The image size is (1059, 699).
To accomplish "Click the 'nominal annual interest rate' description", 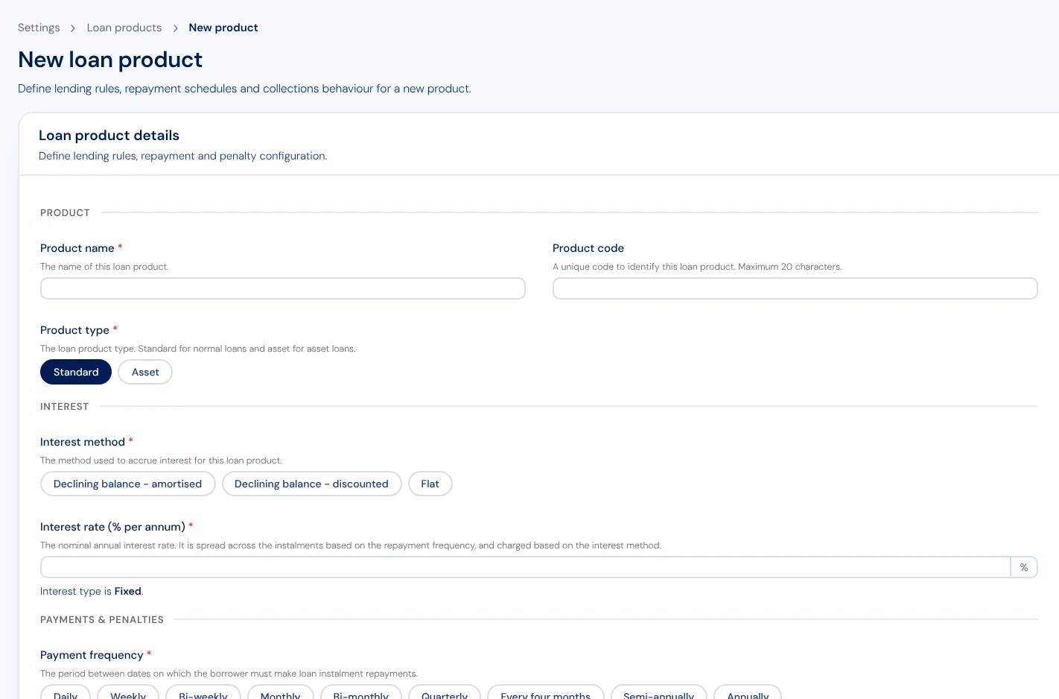I will tap(351, 545).
